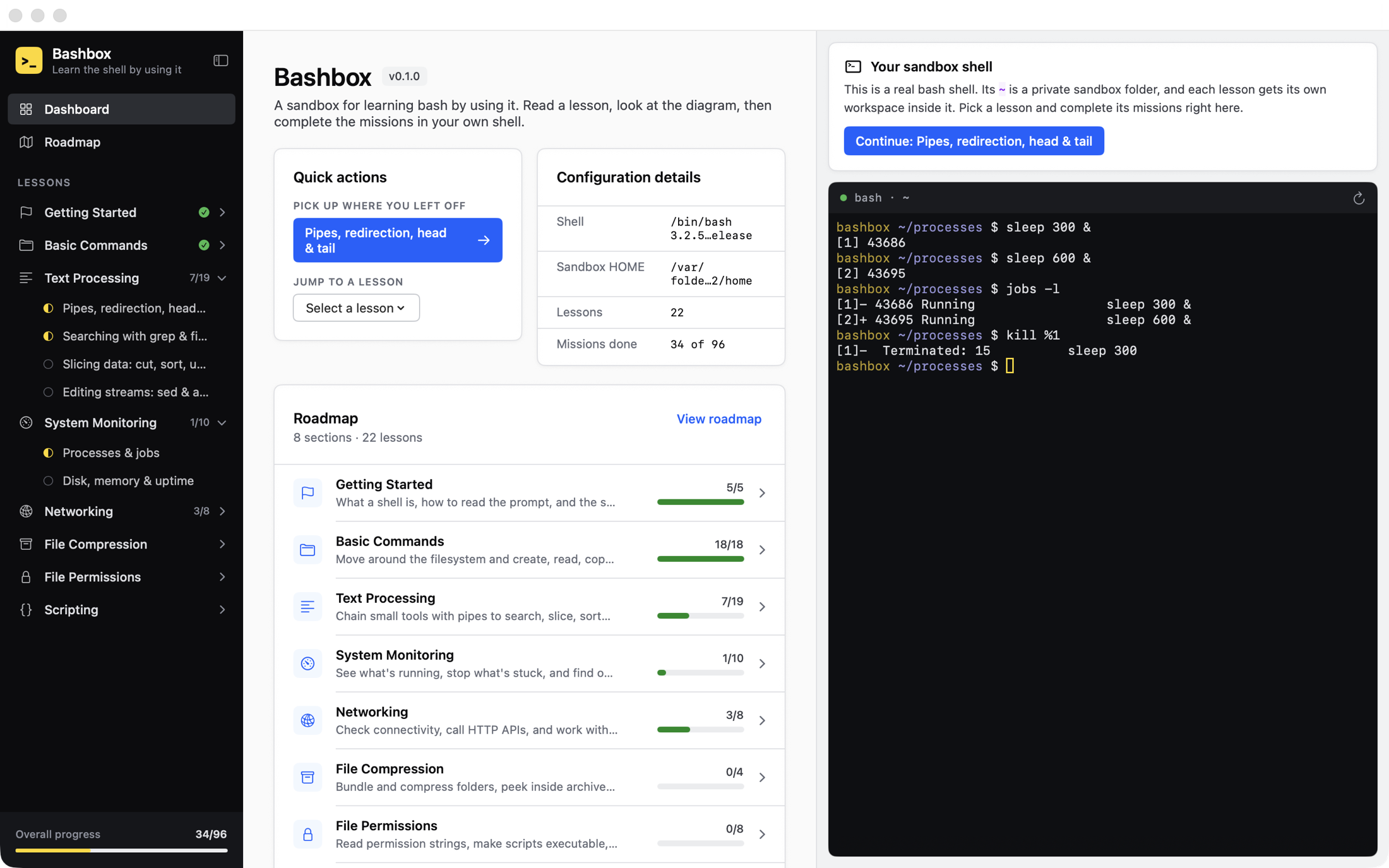1389x868 pixels.
Task: Click the File Compression archive icon in roadmap card
Action: point(307,777)
